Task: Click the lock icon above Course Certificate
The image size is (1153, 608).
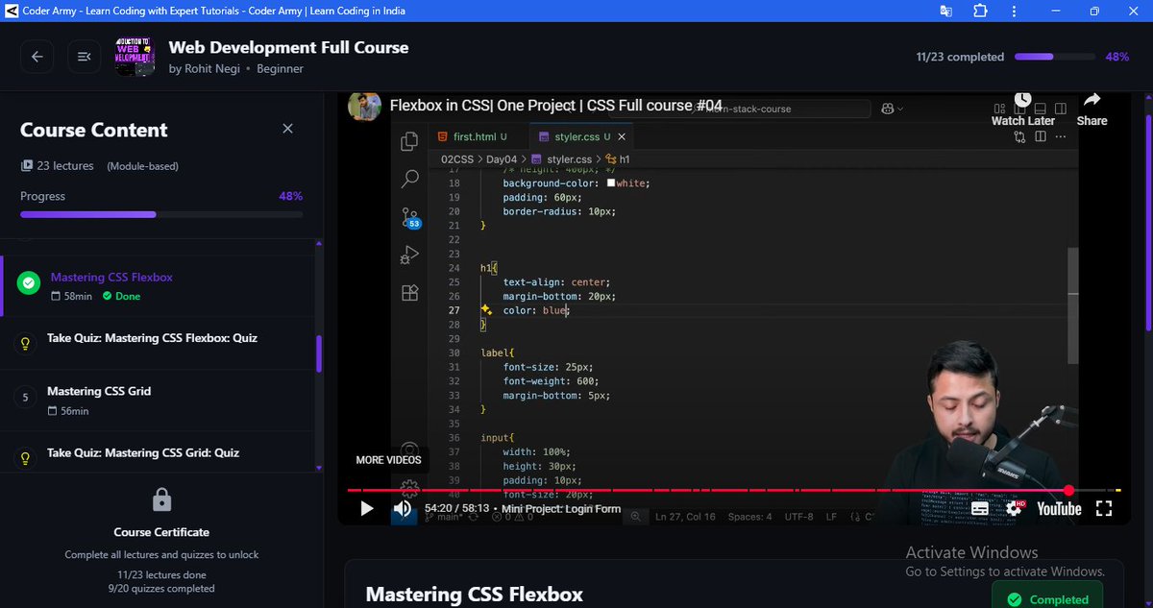Action: [x=161, y=500]
